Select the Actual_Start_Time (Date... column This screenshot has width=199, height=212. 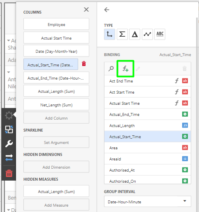[51, 64]
